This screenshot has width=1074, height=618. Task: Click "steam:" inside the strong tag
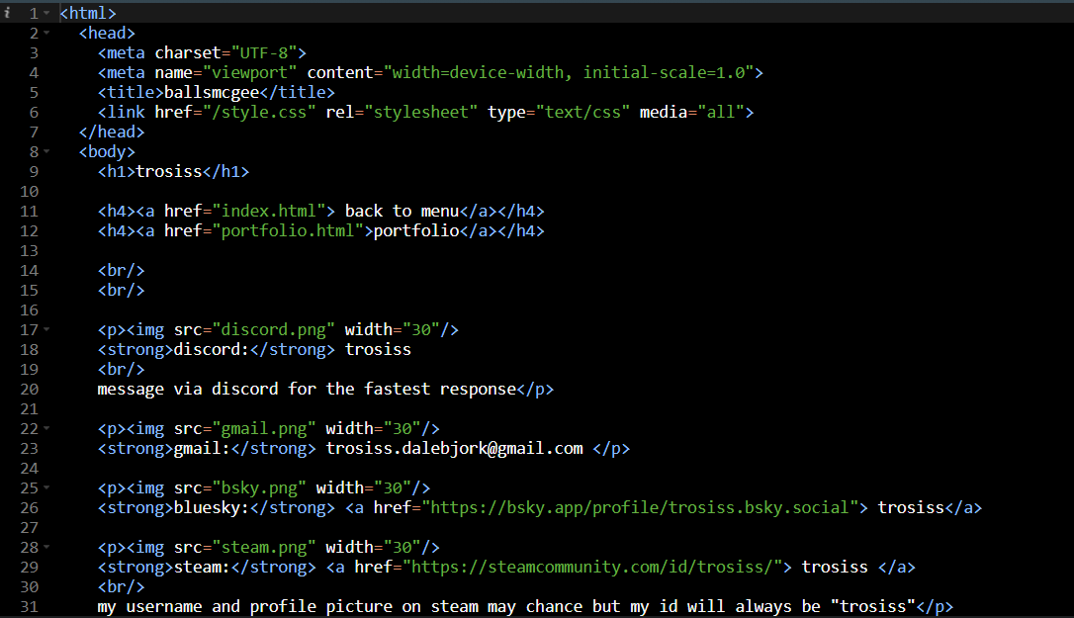tap(203, 568)
